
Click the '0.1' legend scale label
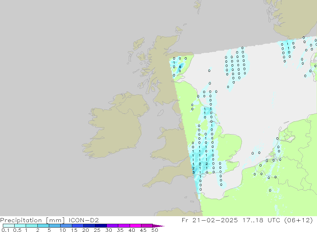point(5,230)
